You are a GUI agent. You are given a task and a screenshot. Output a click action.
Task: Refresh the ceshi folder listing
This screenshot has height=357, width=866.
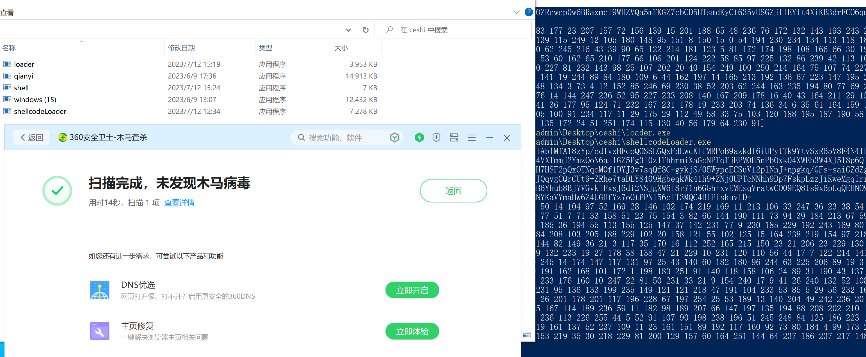coord(365,30)
